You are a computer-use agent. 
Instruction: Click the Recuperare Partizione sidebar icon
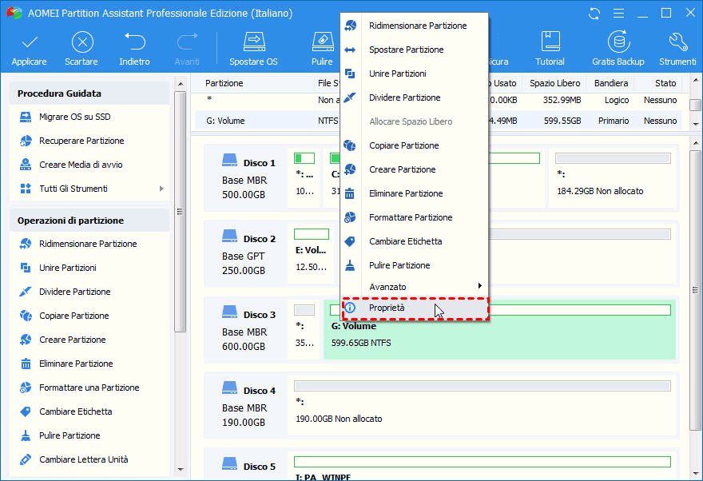(x=26, y=141)
